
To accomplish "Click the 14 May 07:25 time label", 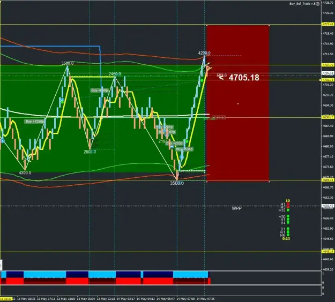I will tap(205, 299).
